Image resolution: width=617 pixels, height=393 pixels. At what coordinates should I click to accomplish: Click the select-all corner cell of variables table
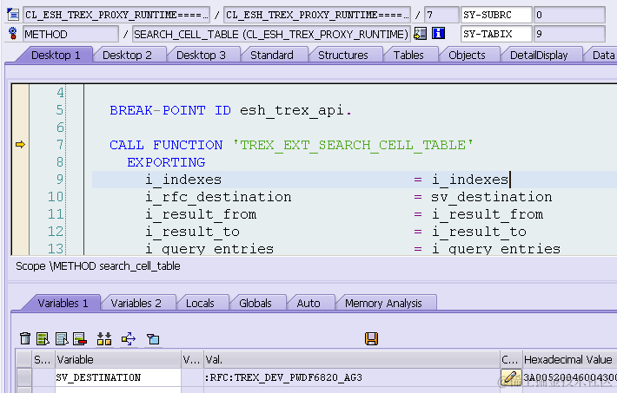click(24, 359)
